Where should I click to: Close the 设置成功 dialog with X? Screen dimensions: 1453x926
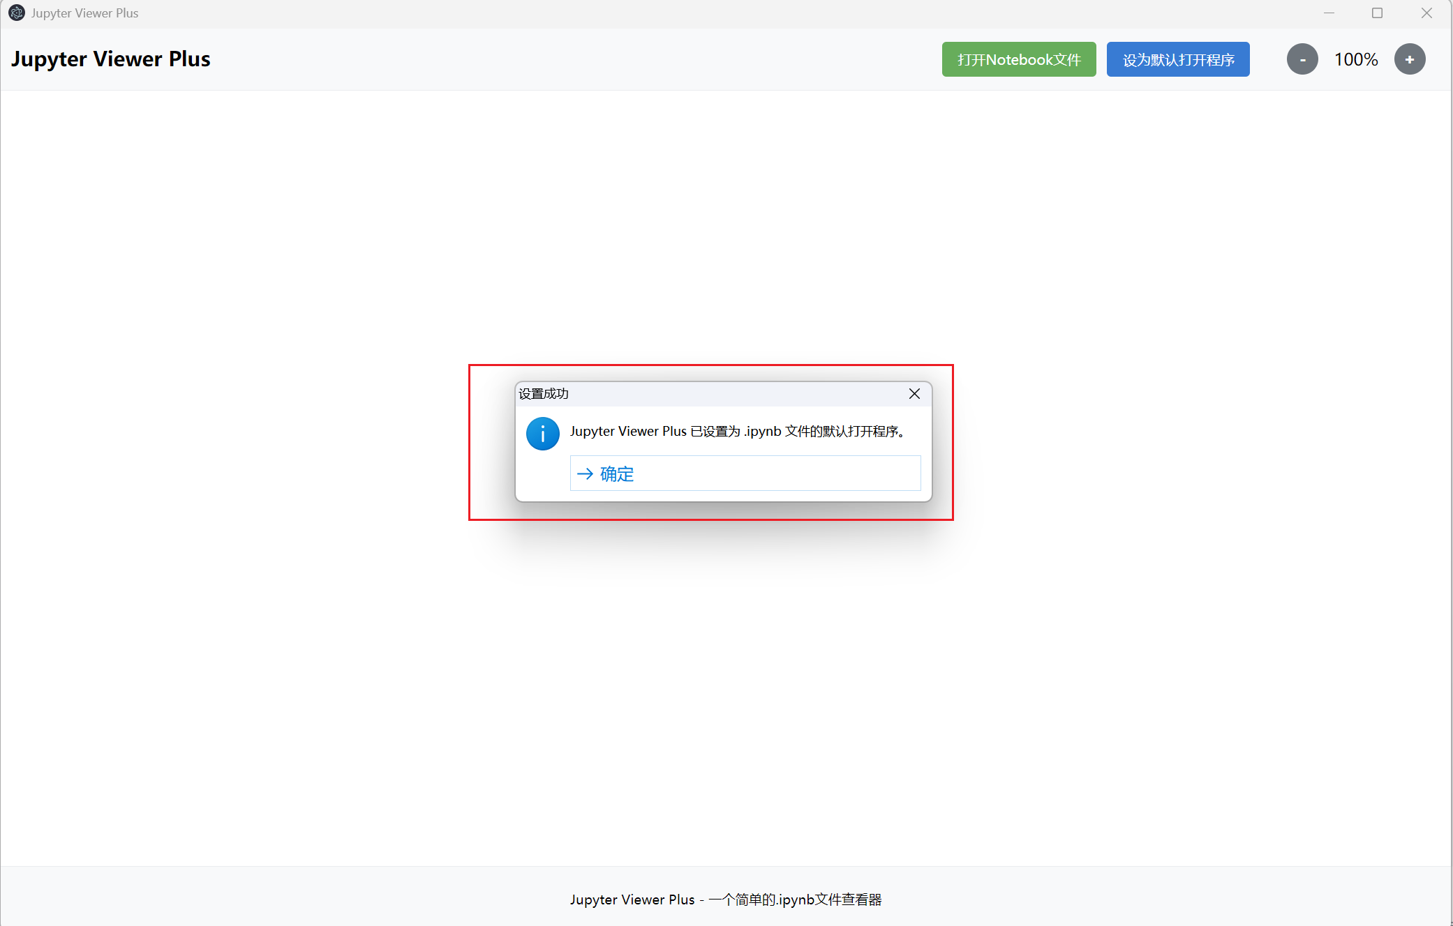[x=914, y=394]
